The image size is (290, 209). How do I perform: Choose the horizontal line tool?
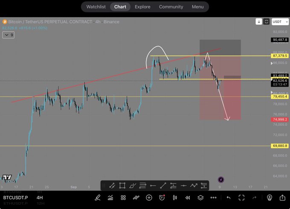pyautogui.click(x=183, y=186)
